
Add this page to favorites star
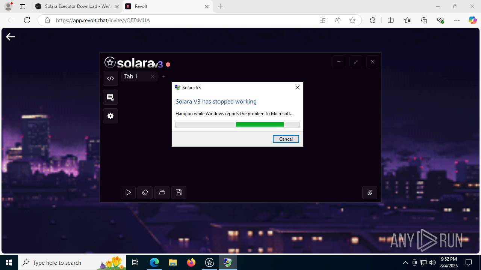(352, 20)
